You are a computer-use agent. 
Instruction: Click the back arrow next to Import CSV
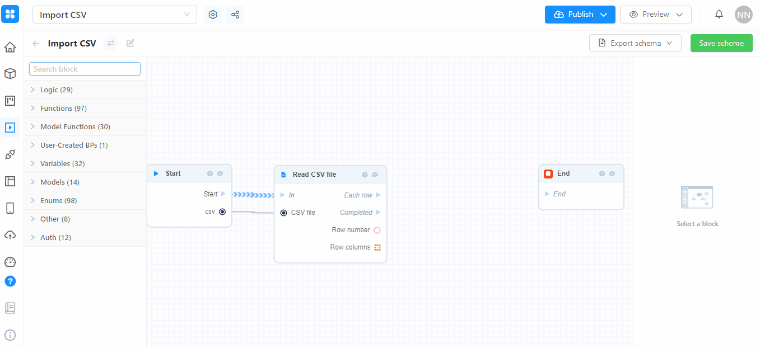[x=36, y=43]
